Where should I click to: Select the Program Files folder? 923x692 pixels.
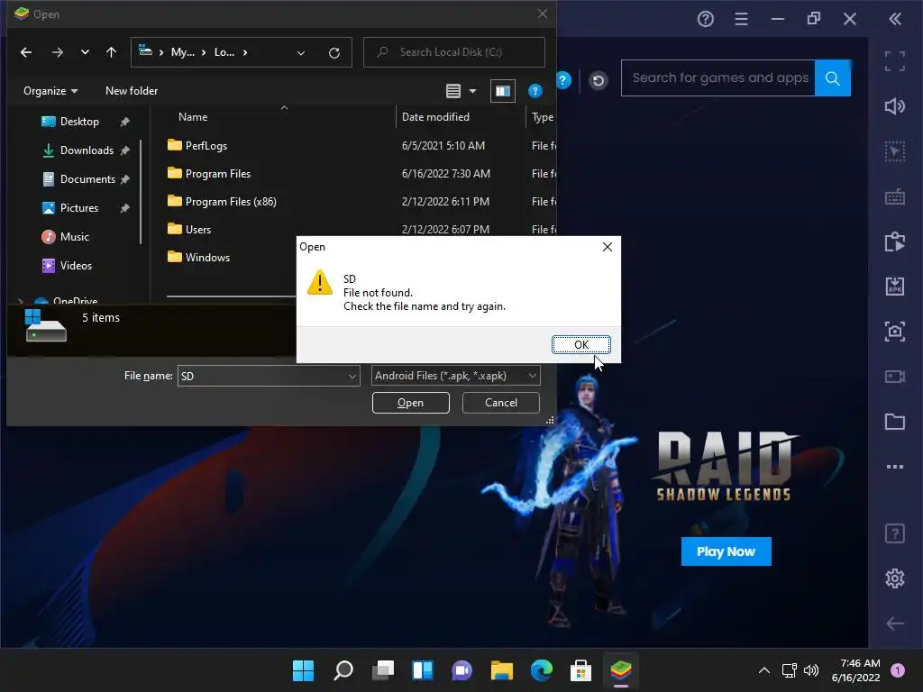tap(218, 174)
